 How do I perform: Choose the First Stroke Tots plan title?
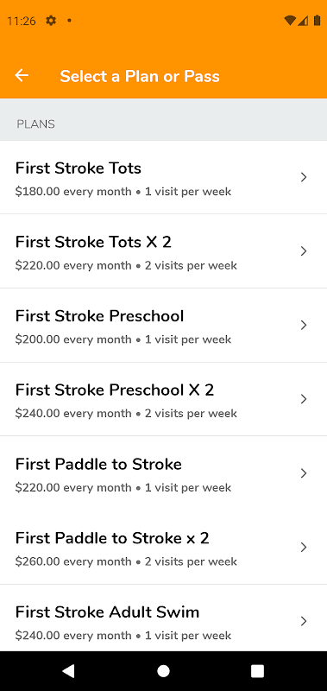tap(79, 168)
